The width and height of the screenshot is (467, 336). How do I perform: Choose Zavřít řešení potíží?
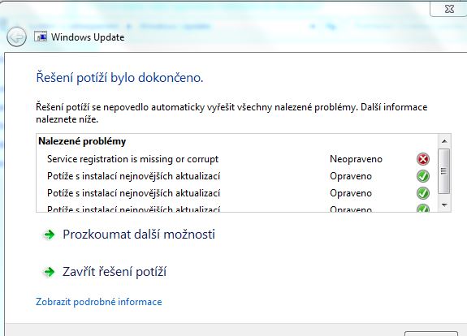pos(115,272)
